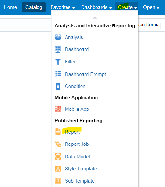Click the Mobile App grid icon
Screen dimensions: 165x187
click(58, 109)
